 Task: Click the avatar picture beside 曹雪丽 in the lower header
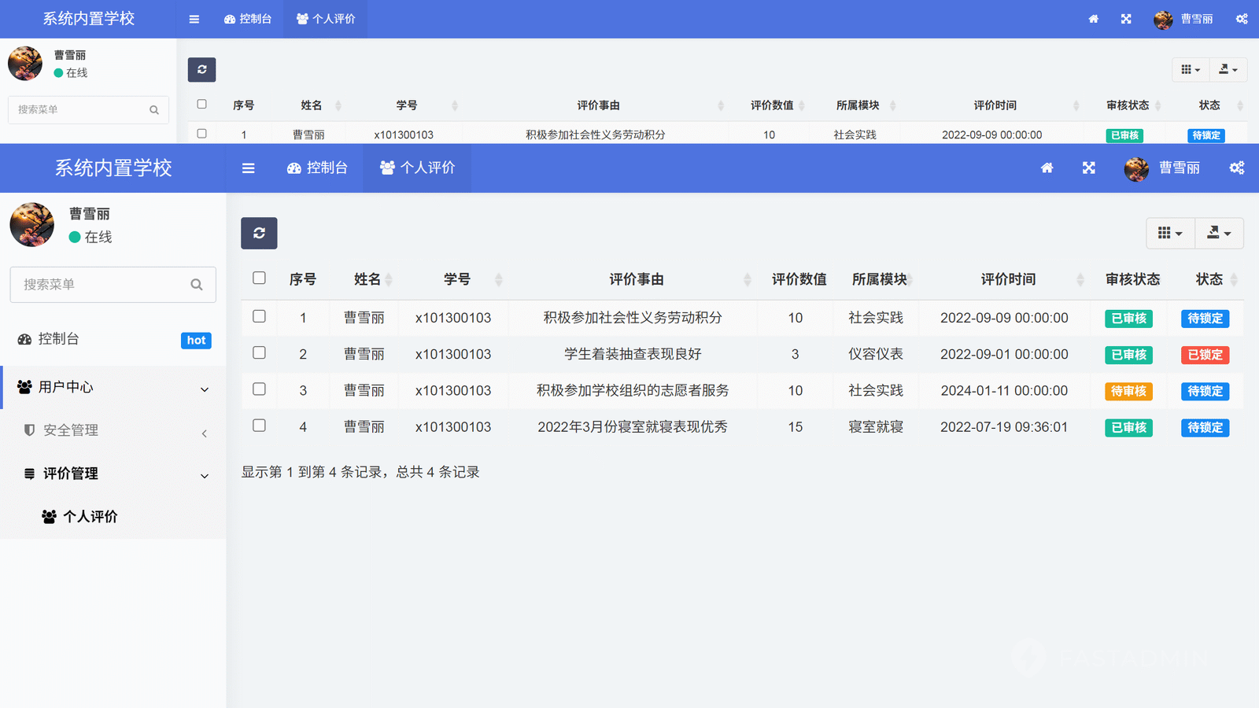1136,168
